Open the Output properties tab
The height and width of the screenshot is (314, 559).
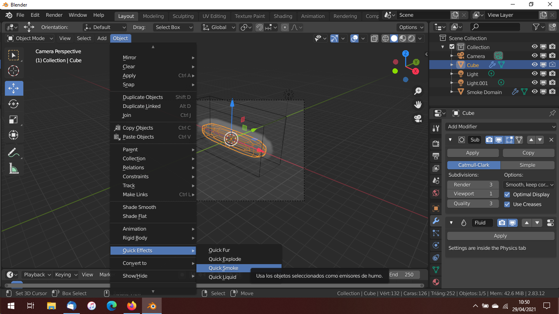436,156
